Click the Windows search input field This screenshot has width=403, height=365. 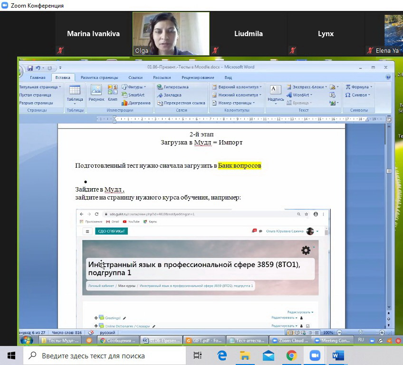104,356
